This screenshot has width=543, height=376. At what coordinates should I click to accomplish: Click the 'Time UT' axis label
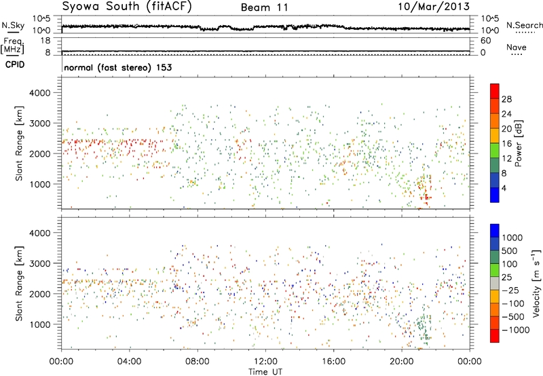coord(265,372)
